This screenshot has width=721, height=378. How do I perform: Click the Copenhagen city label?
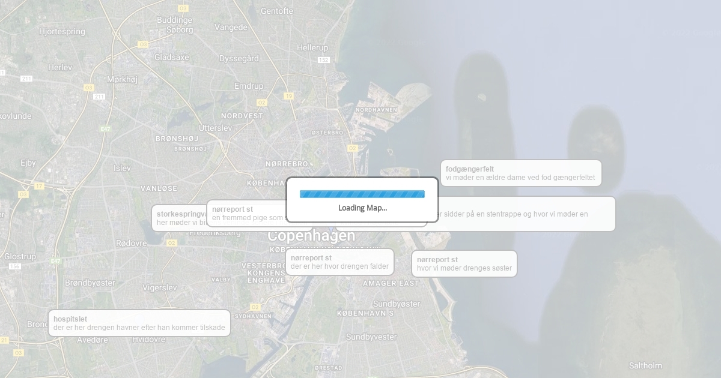[311, 236]
